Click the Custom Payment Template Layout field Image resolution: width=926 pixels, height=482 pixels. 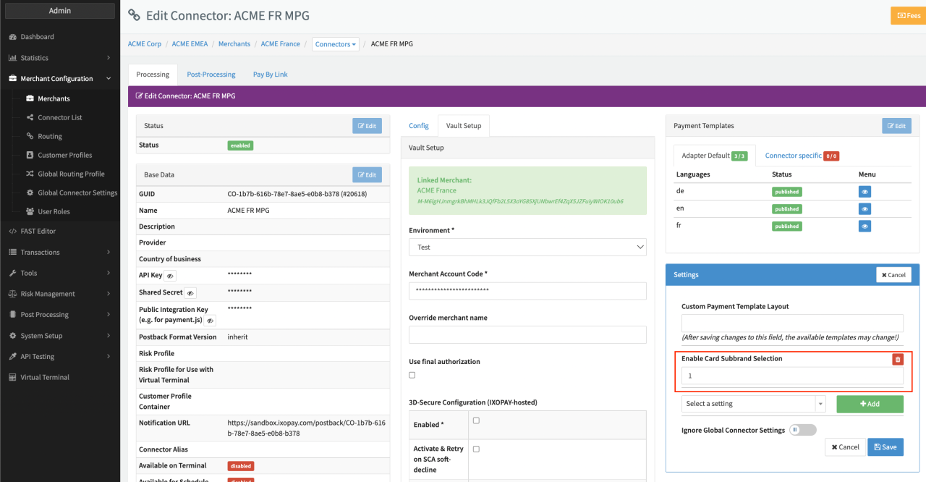point(792,324)
